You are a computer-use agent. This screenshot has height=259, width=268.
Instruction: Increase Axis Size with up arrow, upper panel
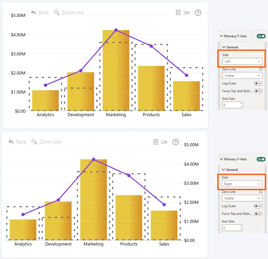pos(241,104)
